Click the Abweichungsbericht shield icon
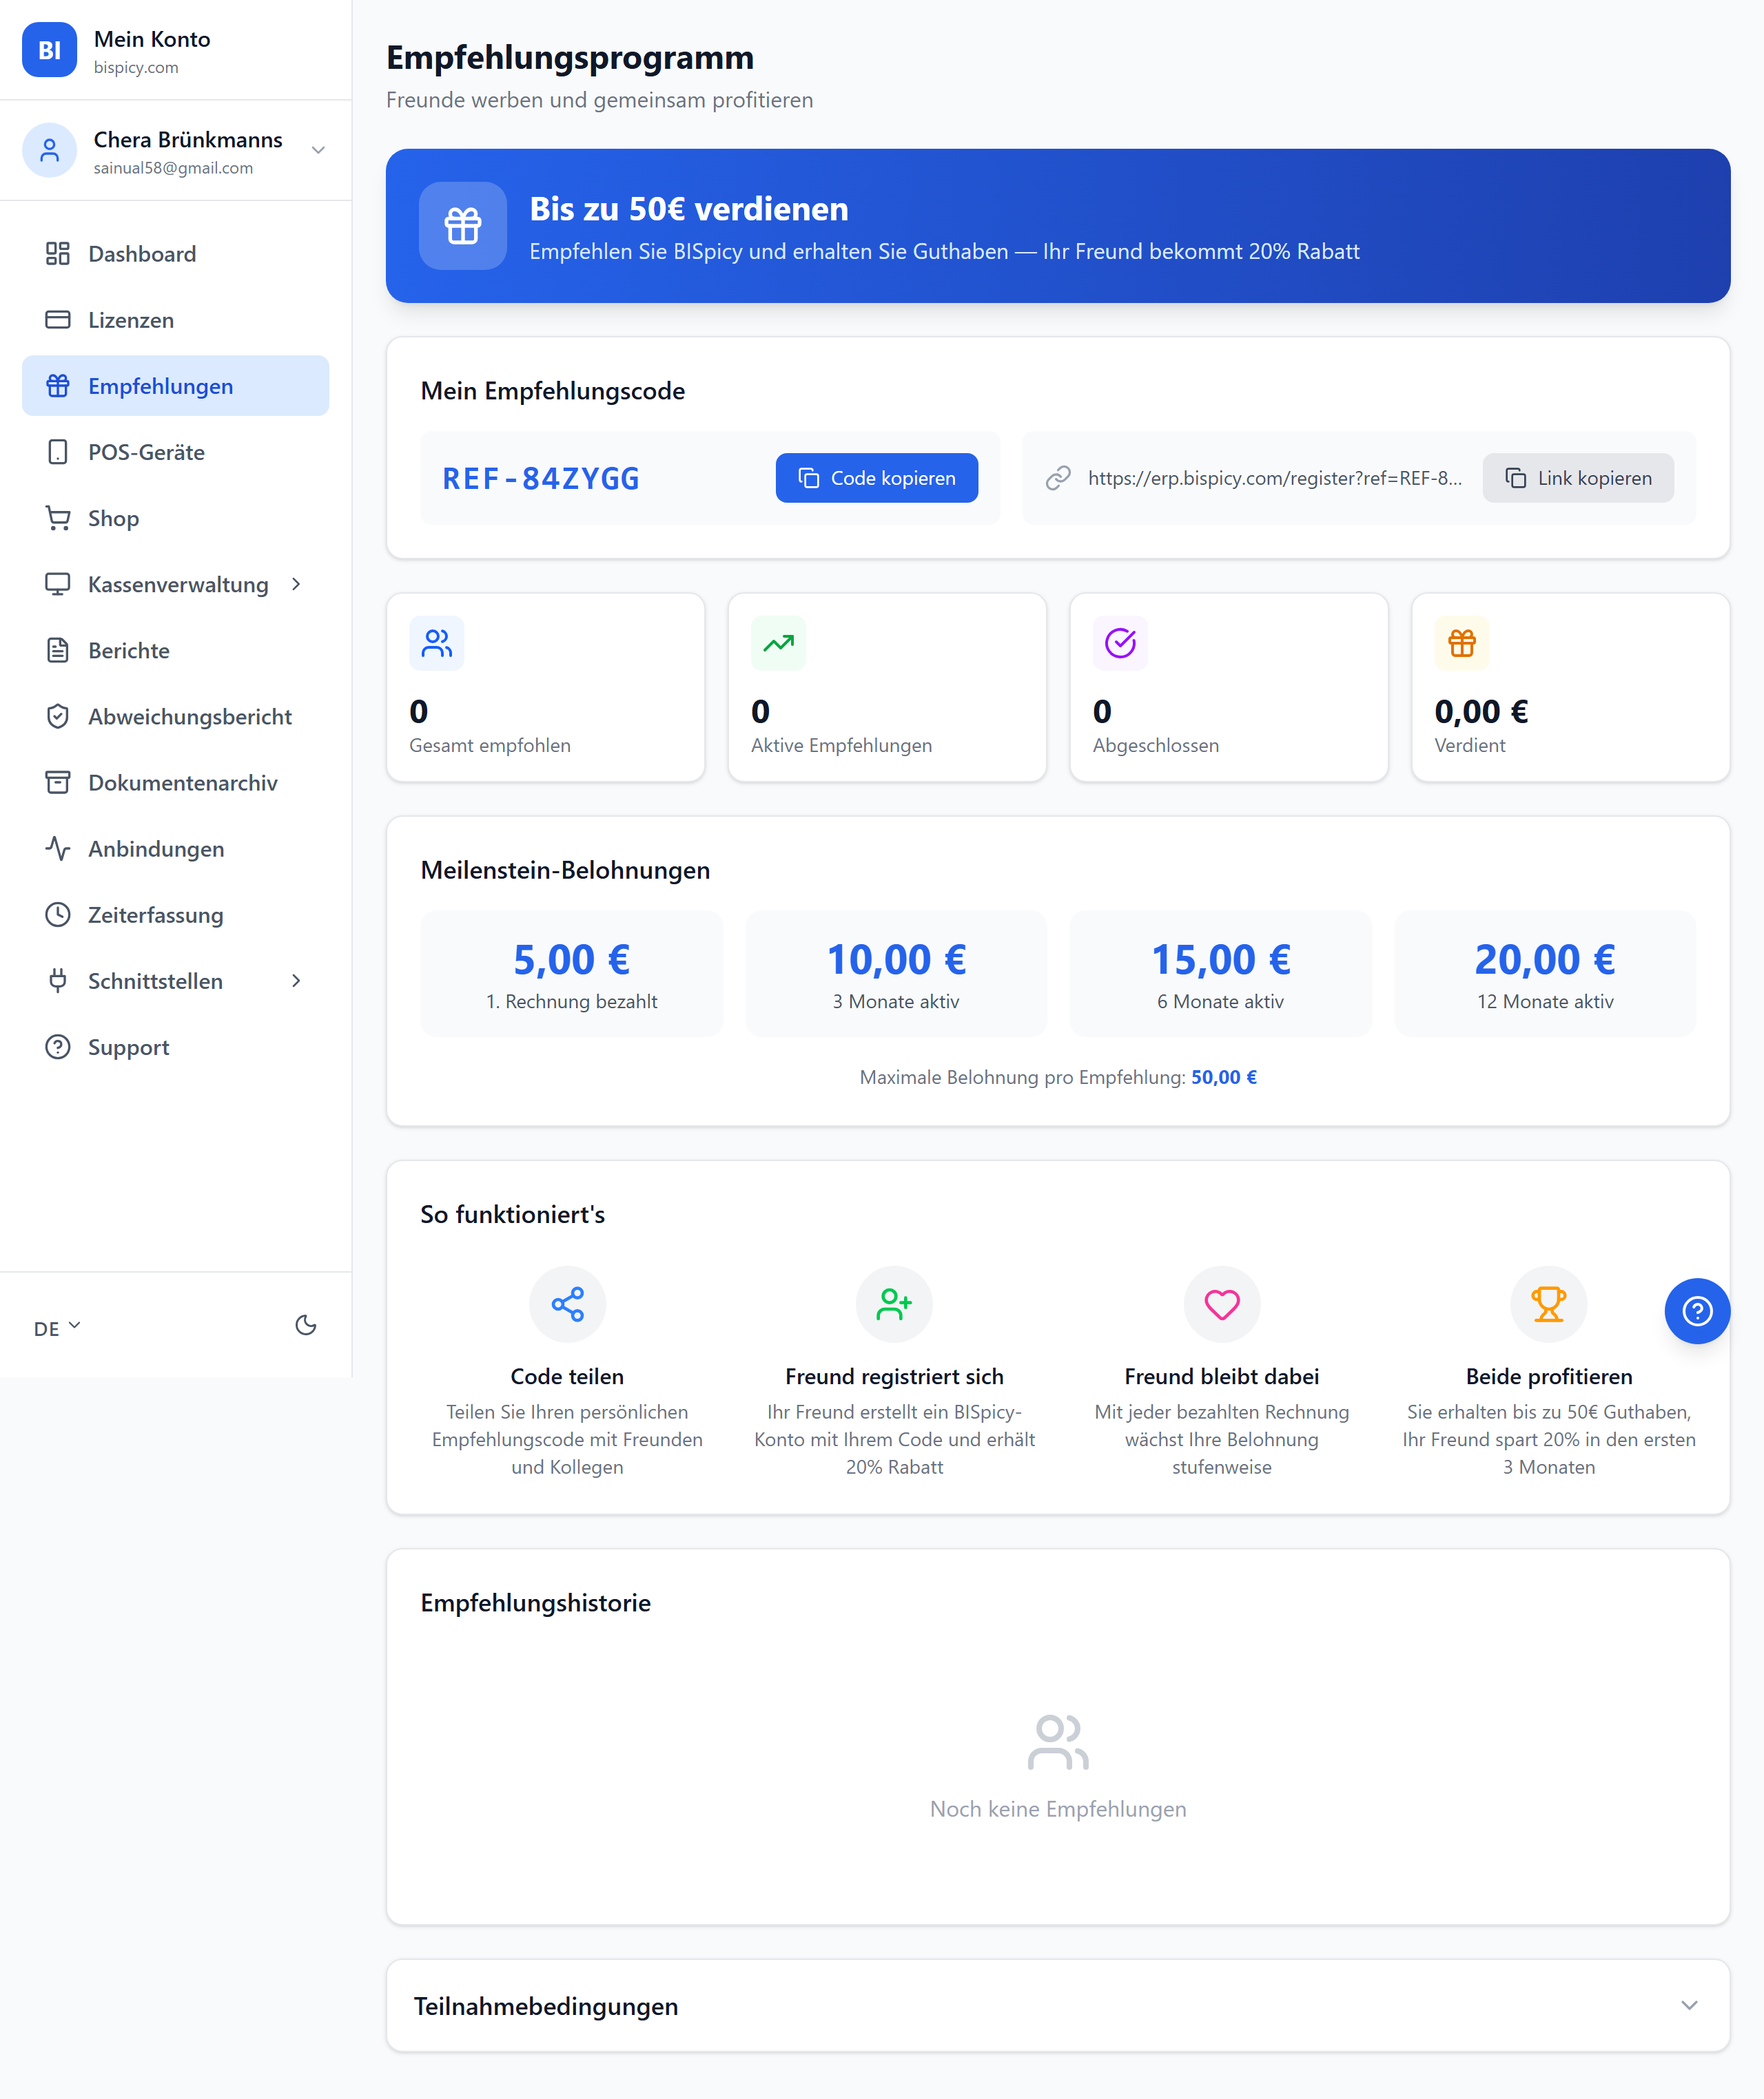This screenshot has width=1764, height=2099. coord(58,716)
